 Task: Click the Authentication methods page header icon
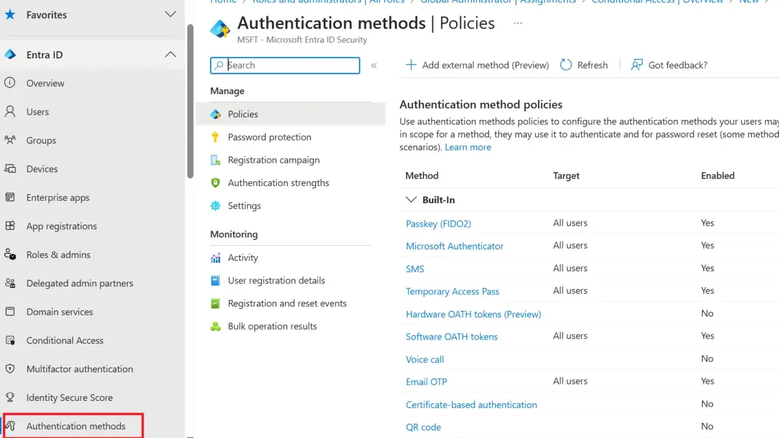pyautogui.click(x=220, y=29)
